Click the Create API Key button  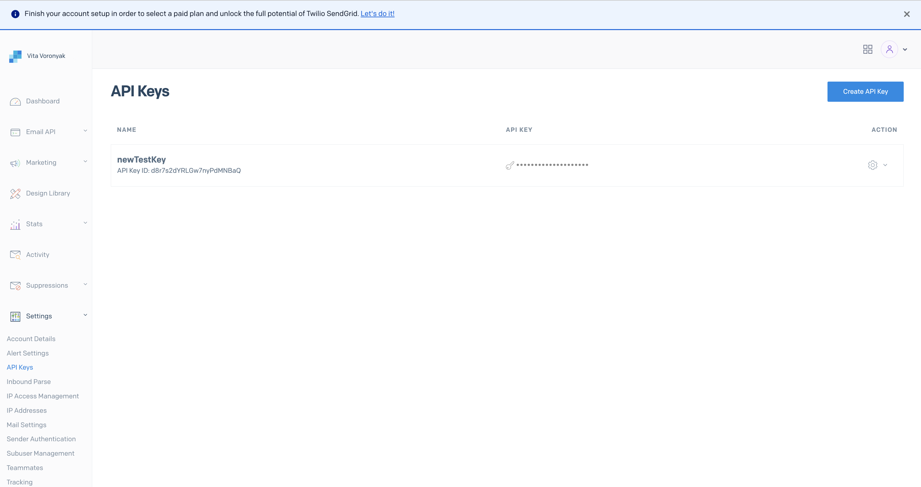(x=865, y=92)
